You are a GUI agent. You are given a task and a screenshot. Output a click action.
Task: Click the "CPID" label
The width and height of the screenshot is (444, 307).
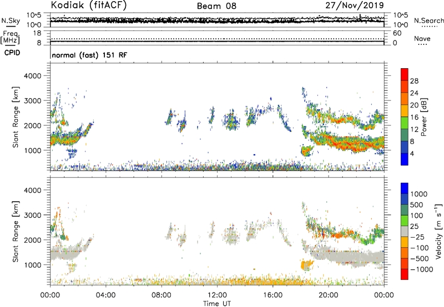click(12, 53)
